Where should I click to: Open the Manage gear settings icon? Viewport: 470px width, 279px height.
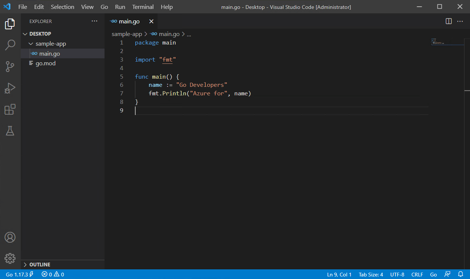10,259
